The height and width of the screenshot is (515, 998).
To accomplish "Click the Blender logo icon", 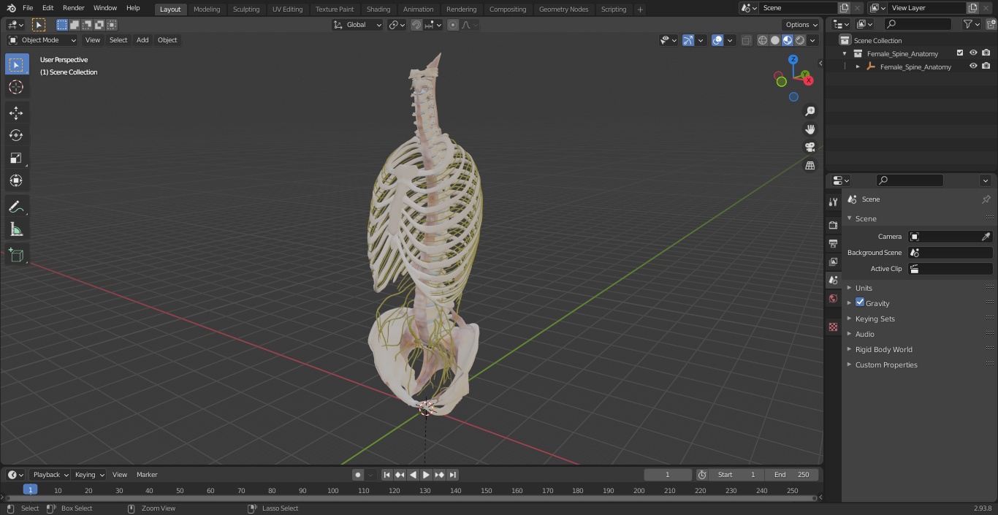I will 11,8.
